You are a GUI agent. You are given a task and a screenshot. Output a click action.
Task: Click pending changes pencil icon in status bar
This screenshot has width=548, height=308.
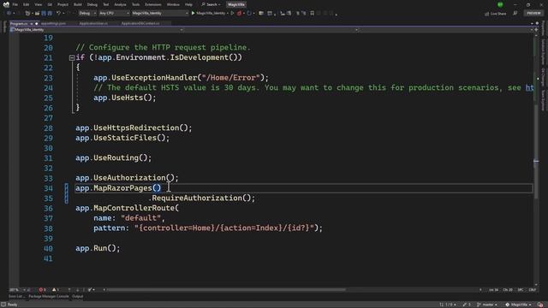coord(467,305)
